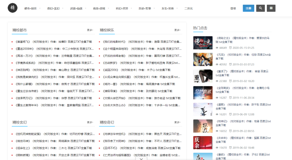Click the 全球高武 cover thumbnail
292x160 pixels.
pyautogui.click(x=203, y=93)
